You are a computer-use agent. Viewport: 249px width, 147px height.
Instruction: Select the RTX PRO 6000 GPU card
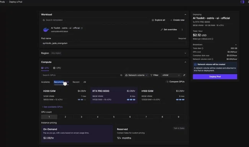[x=114, y=95]
